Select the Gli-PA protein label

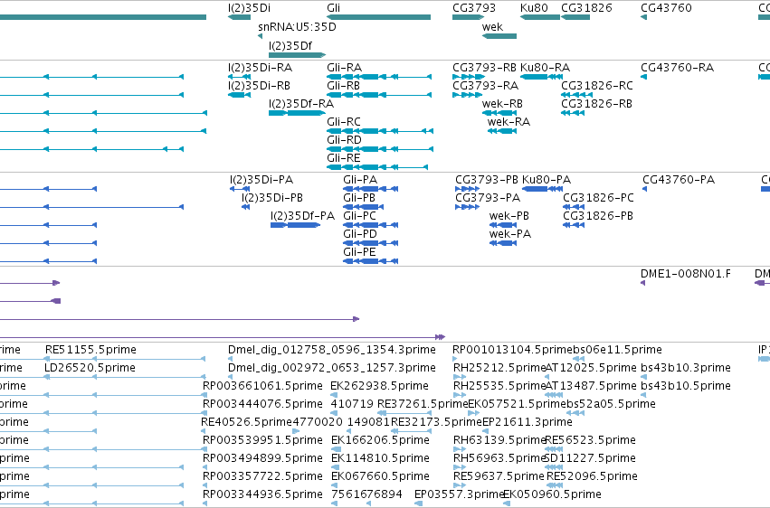click(360, 180)
